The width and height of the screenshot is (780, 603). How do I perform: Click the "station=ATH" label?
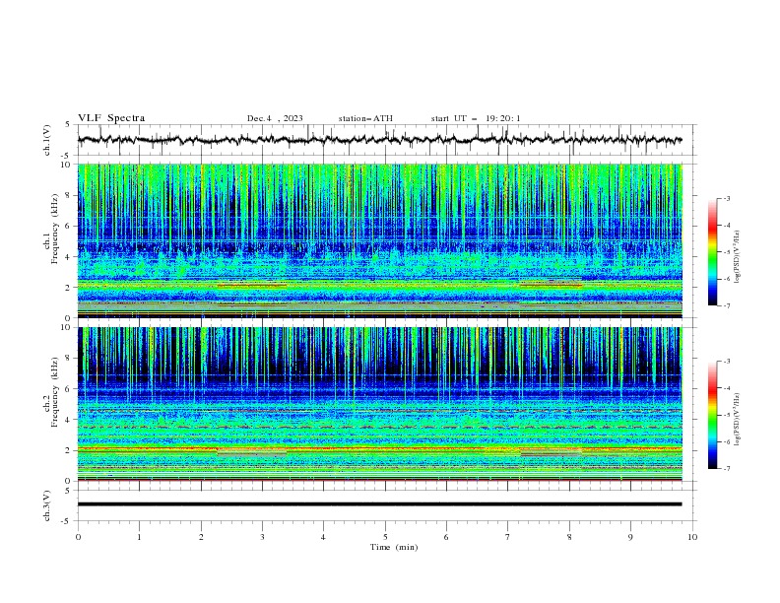point(365,118)
